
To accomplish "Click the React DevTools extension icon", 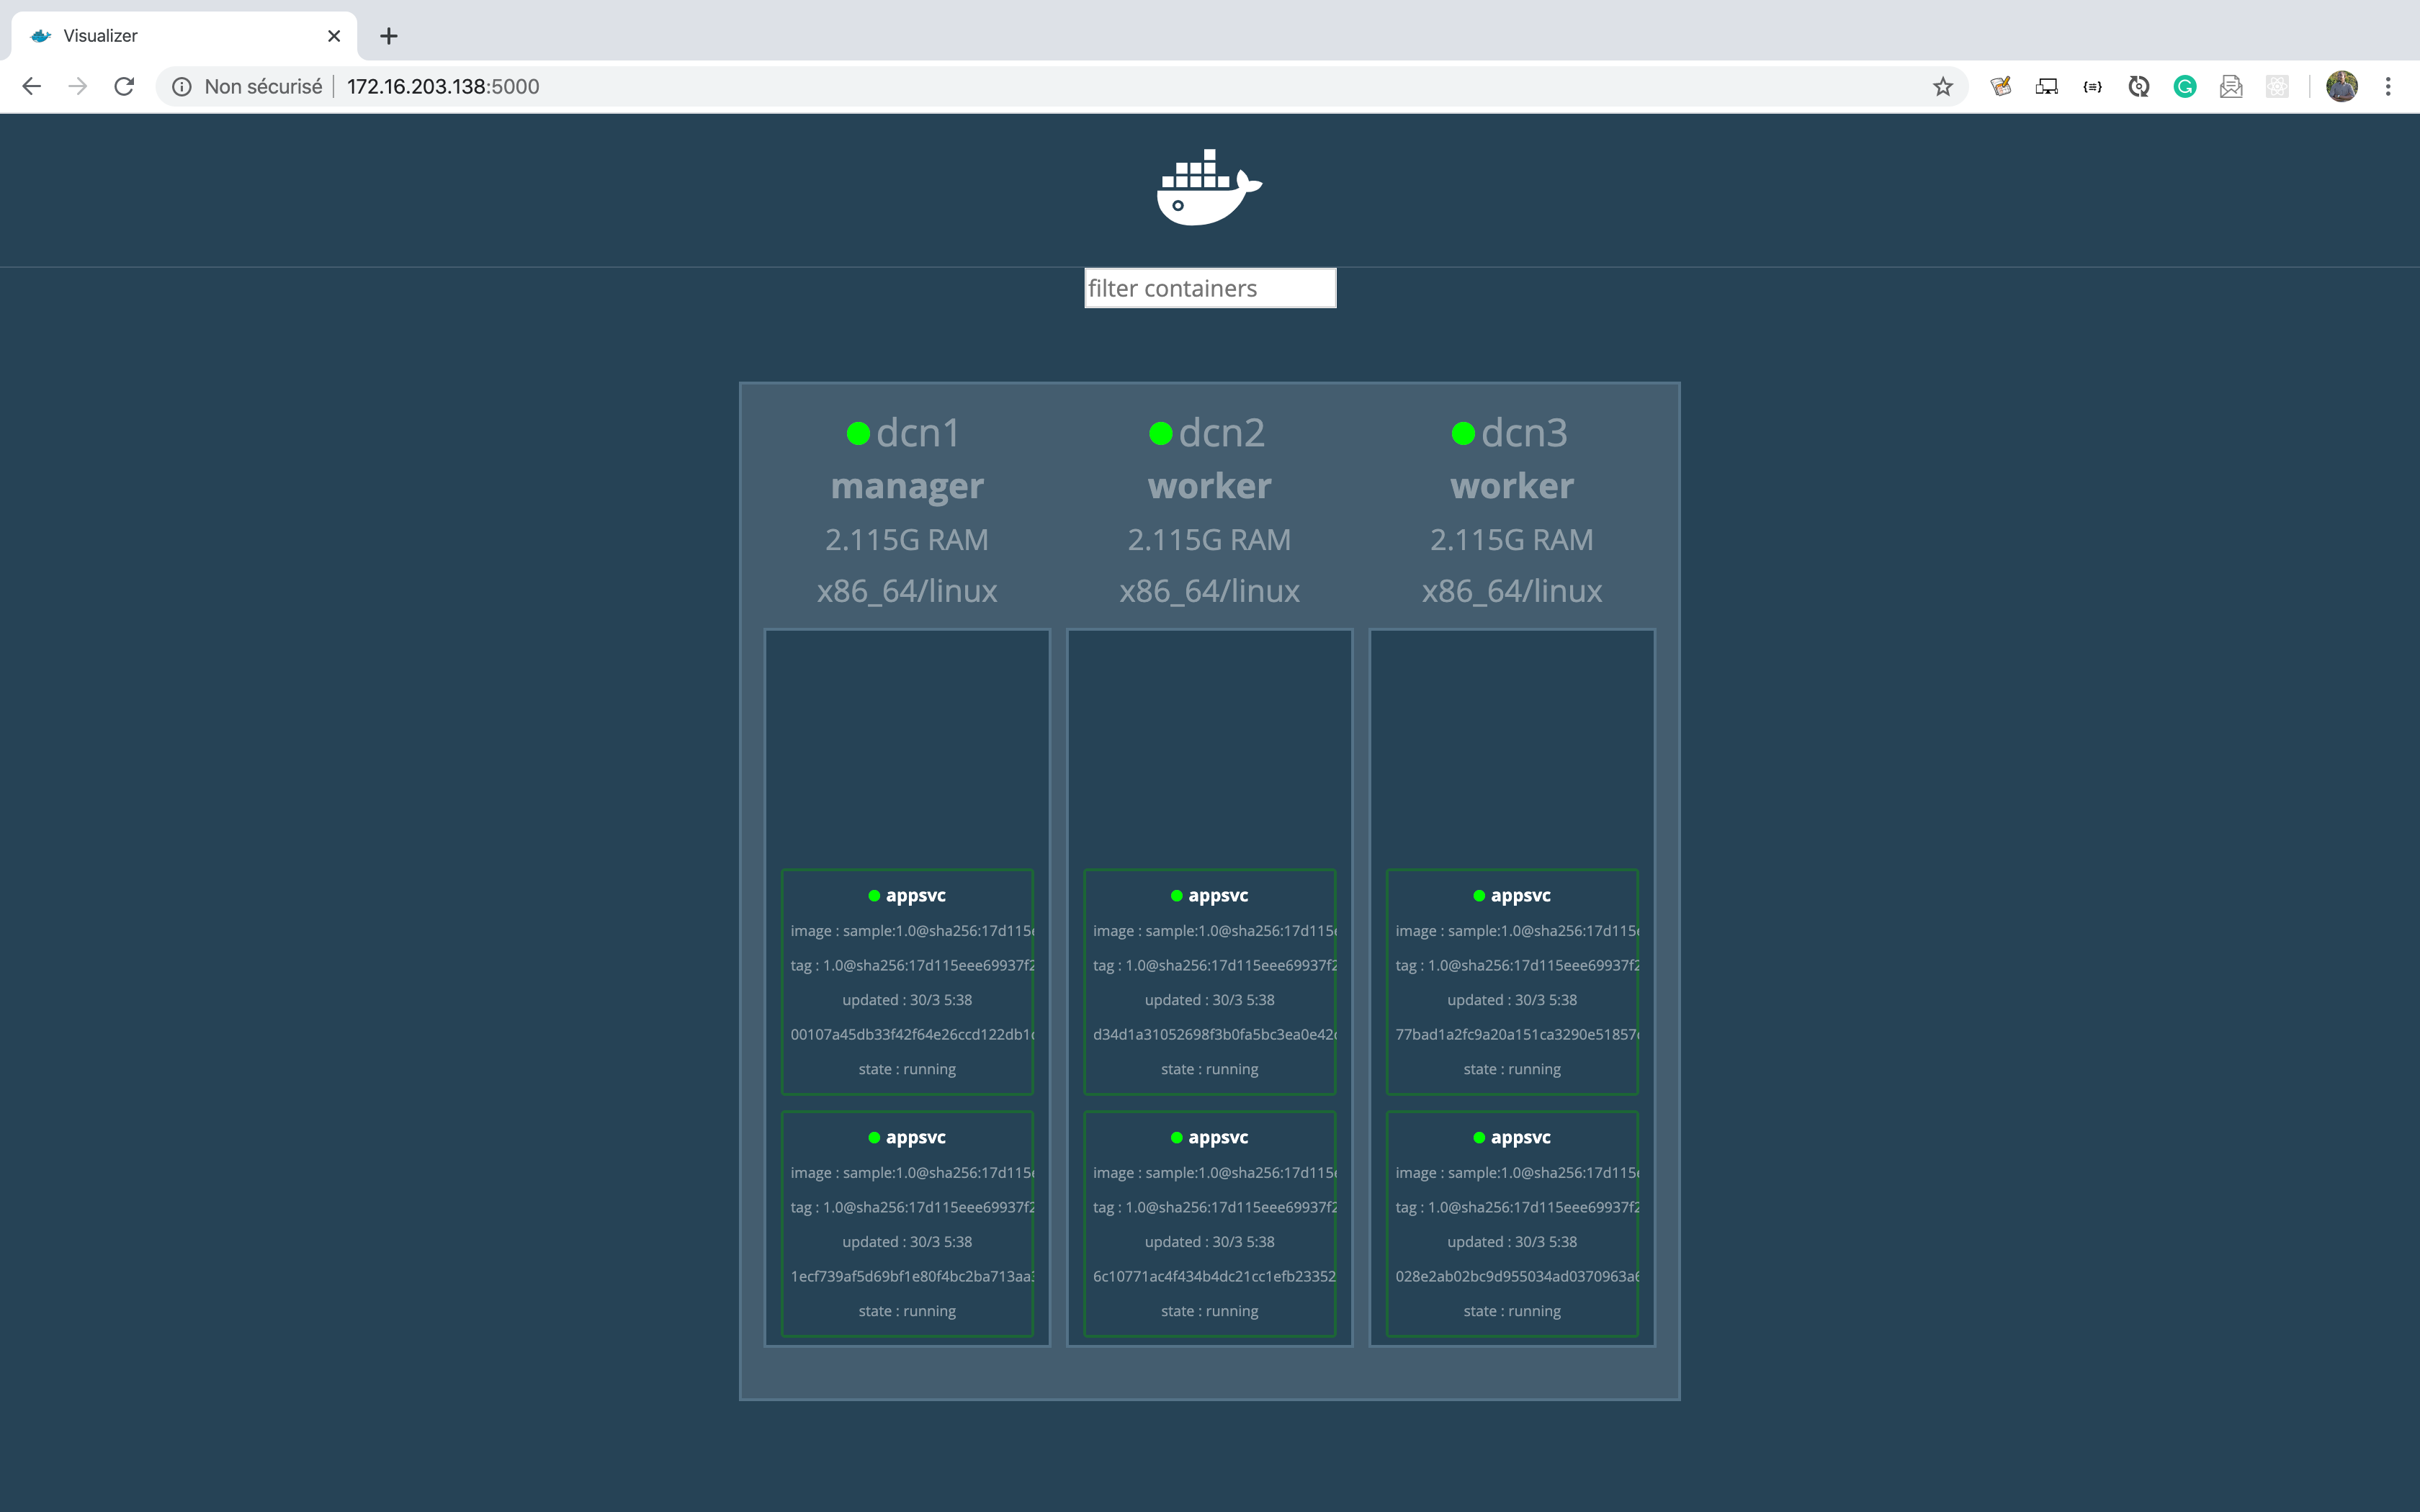I will click(2277, 87).
